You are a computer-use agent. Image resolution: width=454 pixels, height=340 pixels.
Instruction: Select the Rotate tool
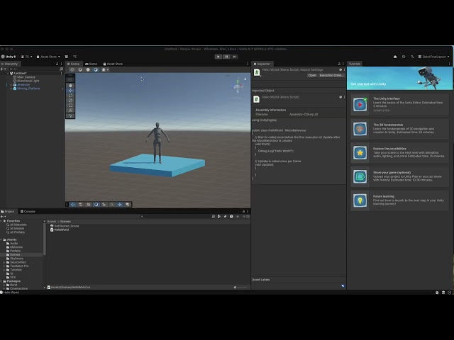(x=70, y=96)
